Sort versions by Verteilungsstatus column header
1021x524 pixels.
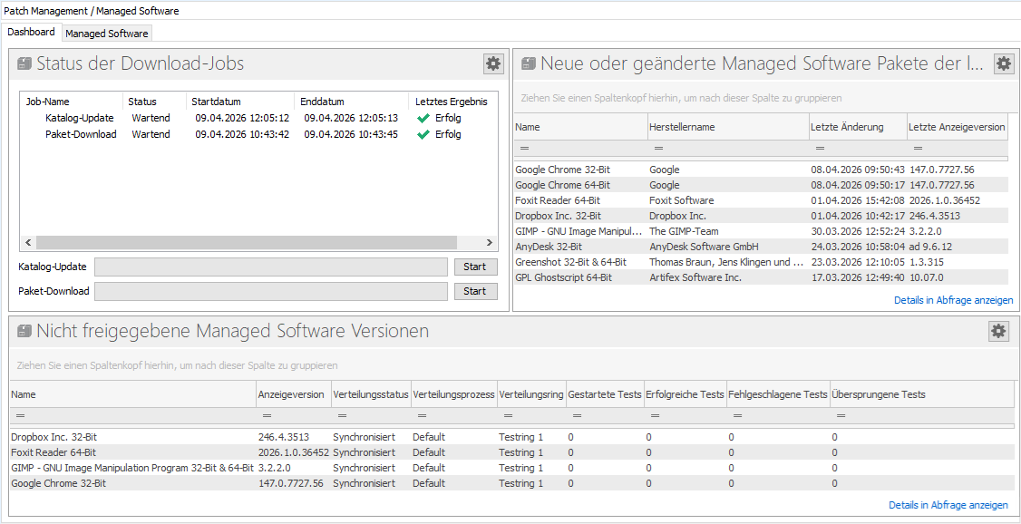(371, 394)
